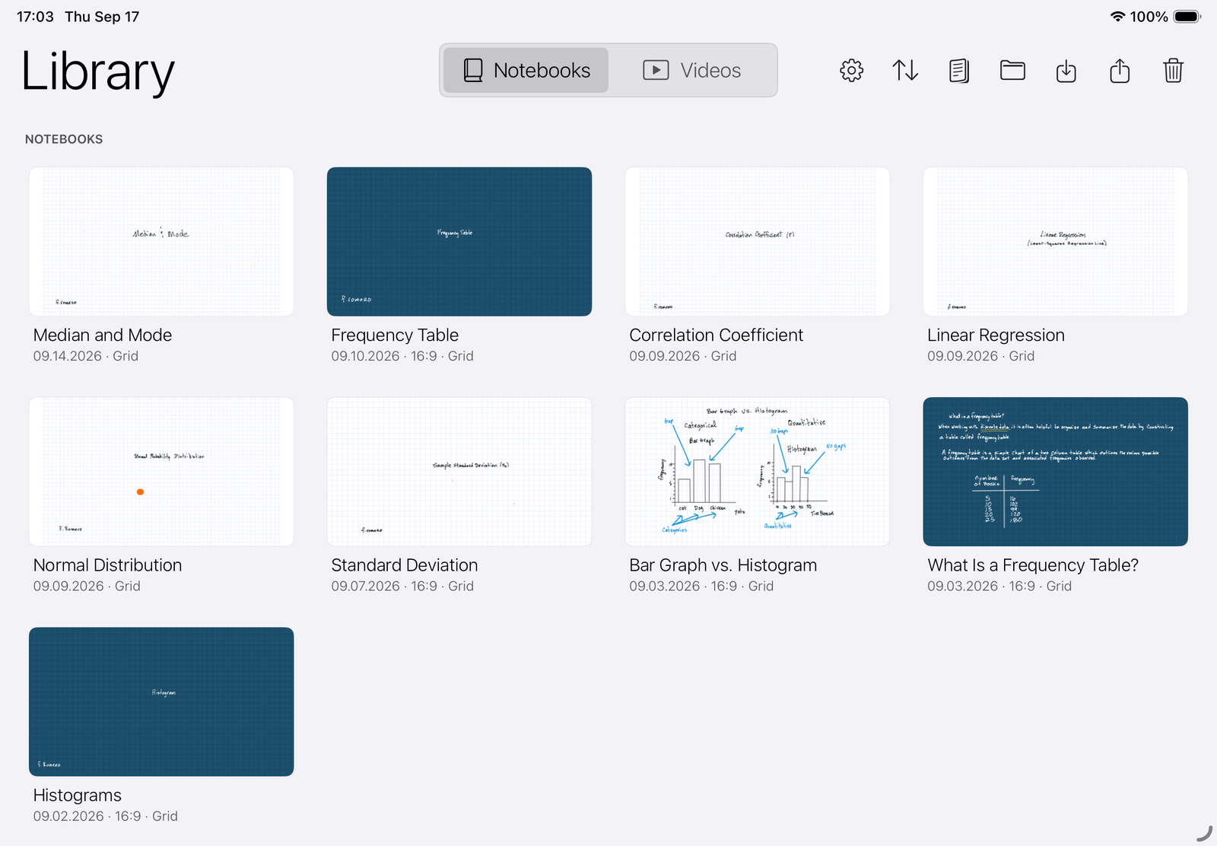Tap the sort arrows icon
Screen dimensions: 1217x846
[x=905, y=71]
